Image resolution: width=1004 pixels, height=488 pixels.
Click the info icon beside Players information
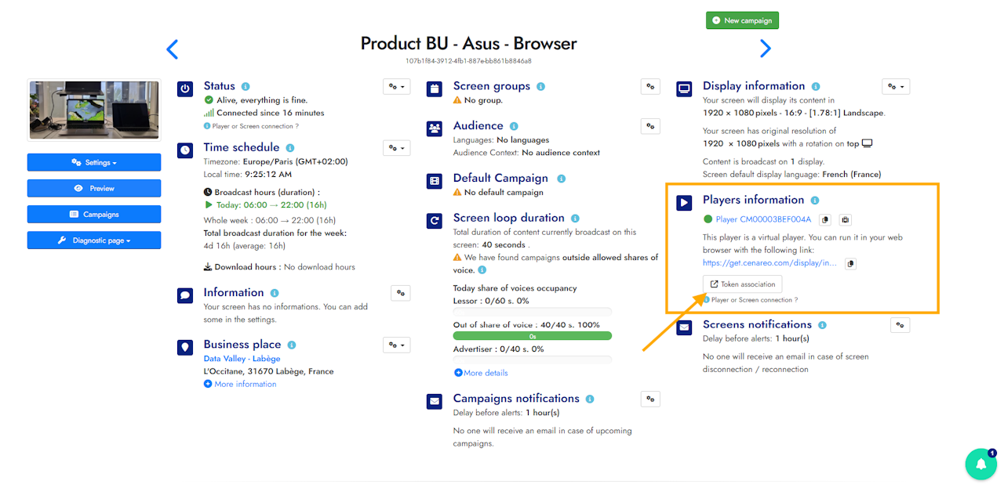814,201
